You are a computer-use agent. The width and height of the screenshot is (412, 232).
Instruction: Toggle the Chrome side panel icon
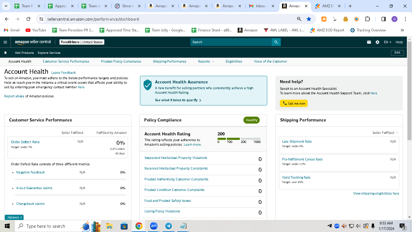pos(384,19)
